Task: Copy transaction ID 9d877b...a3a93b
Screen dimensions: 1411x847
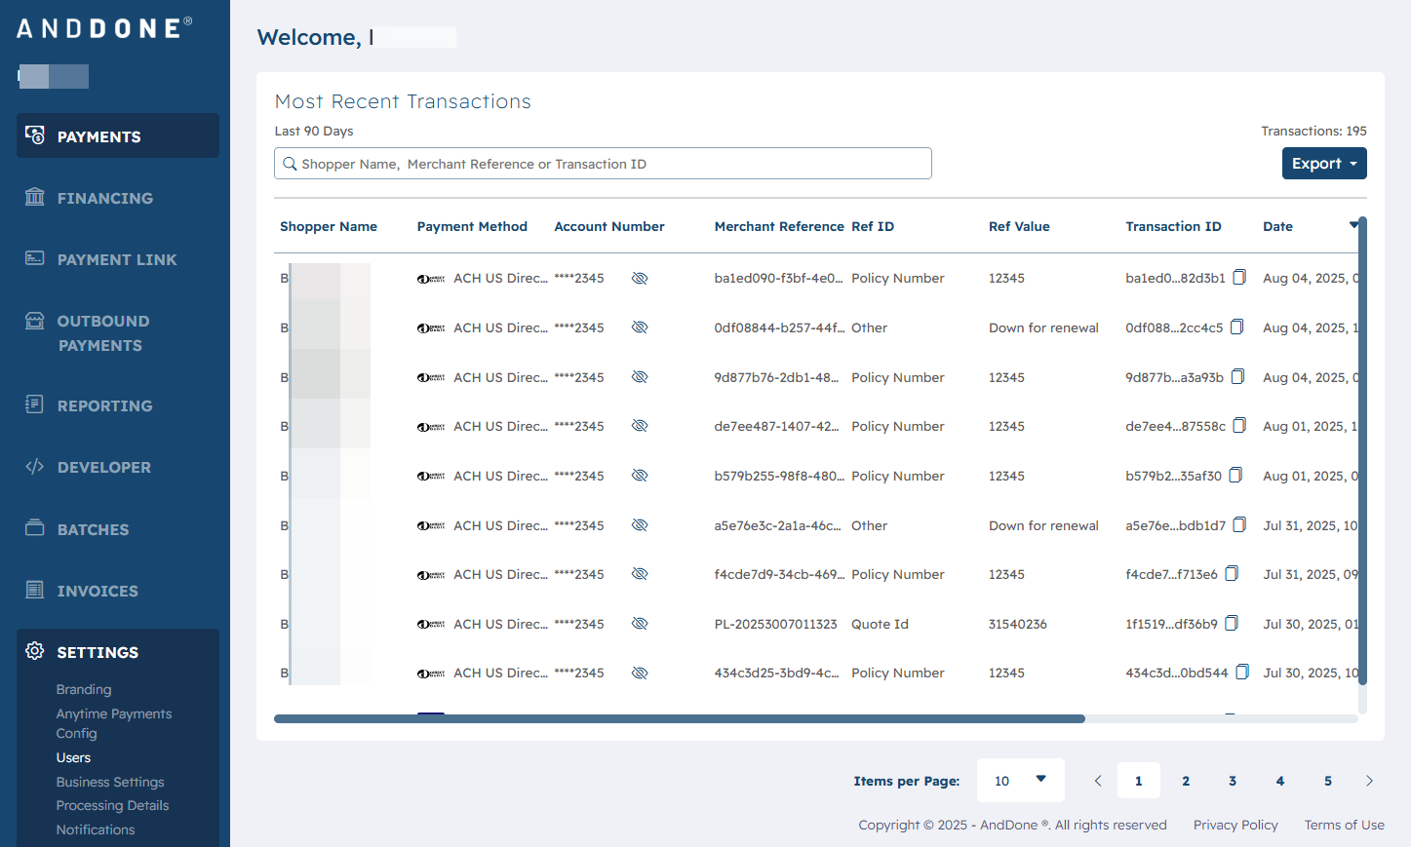Action: click(1237, 377)
